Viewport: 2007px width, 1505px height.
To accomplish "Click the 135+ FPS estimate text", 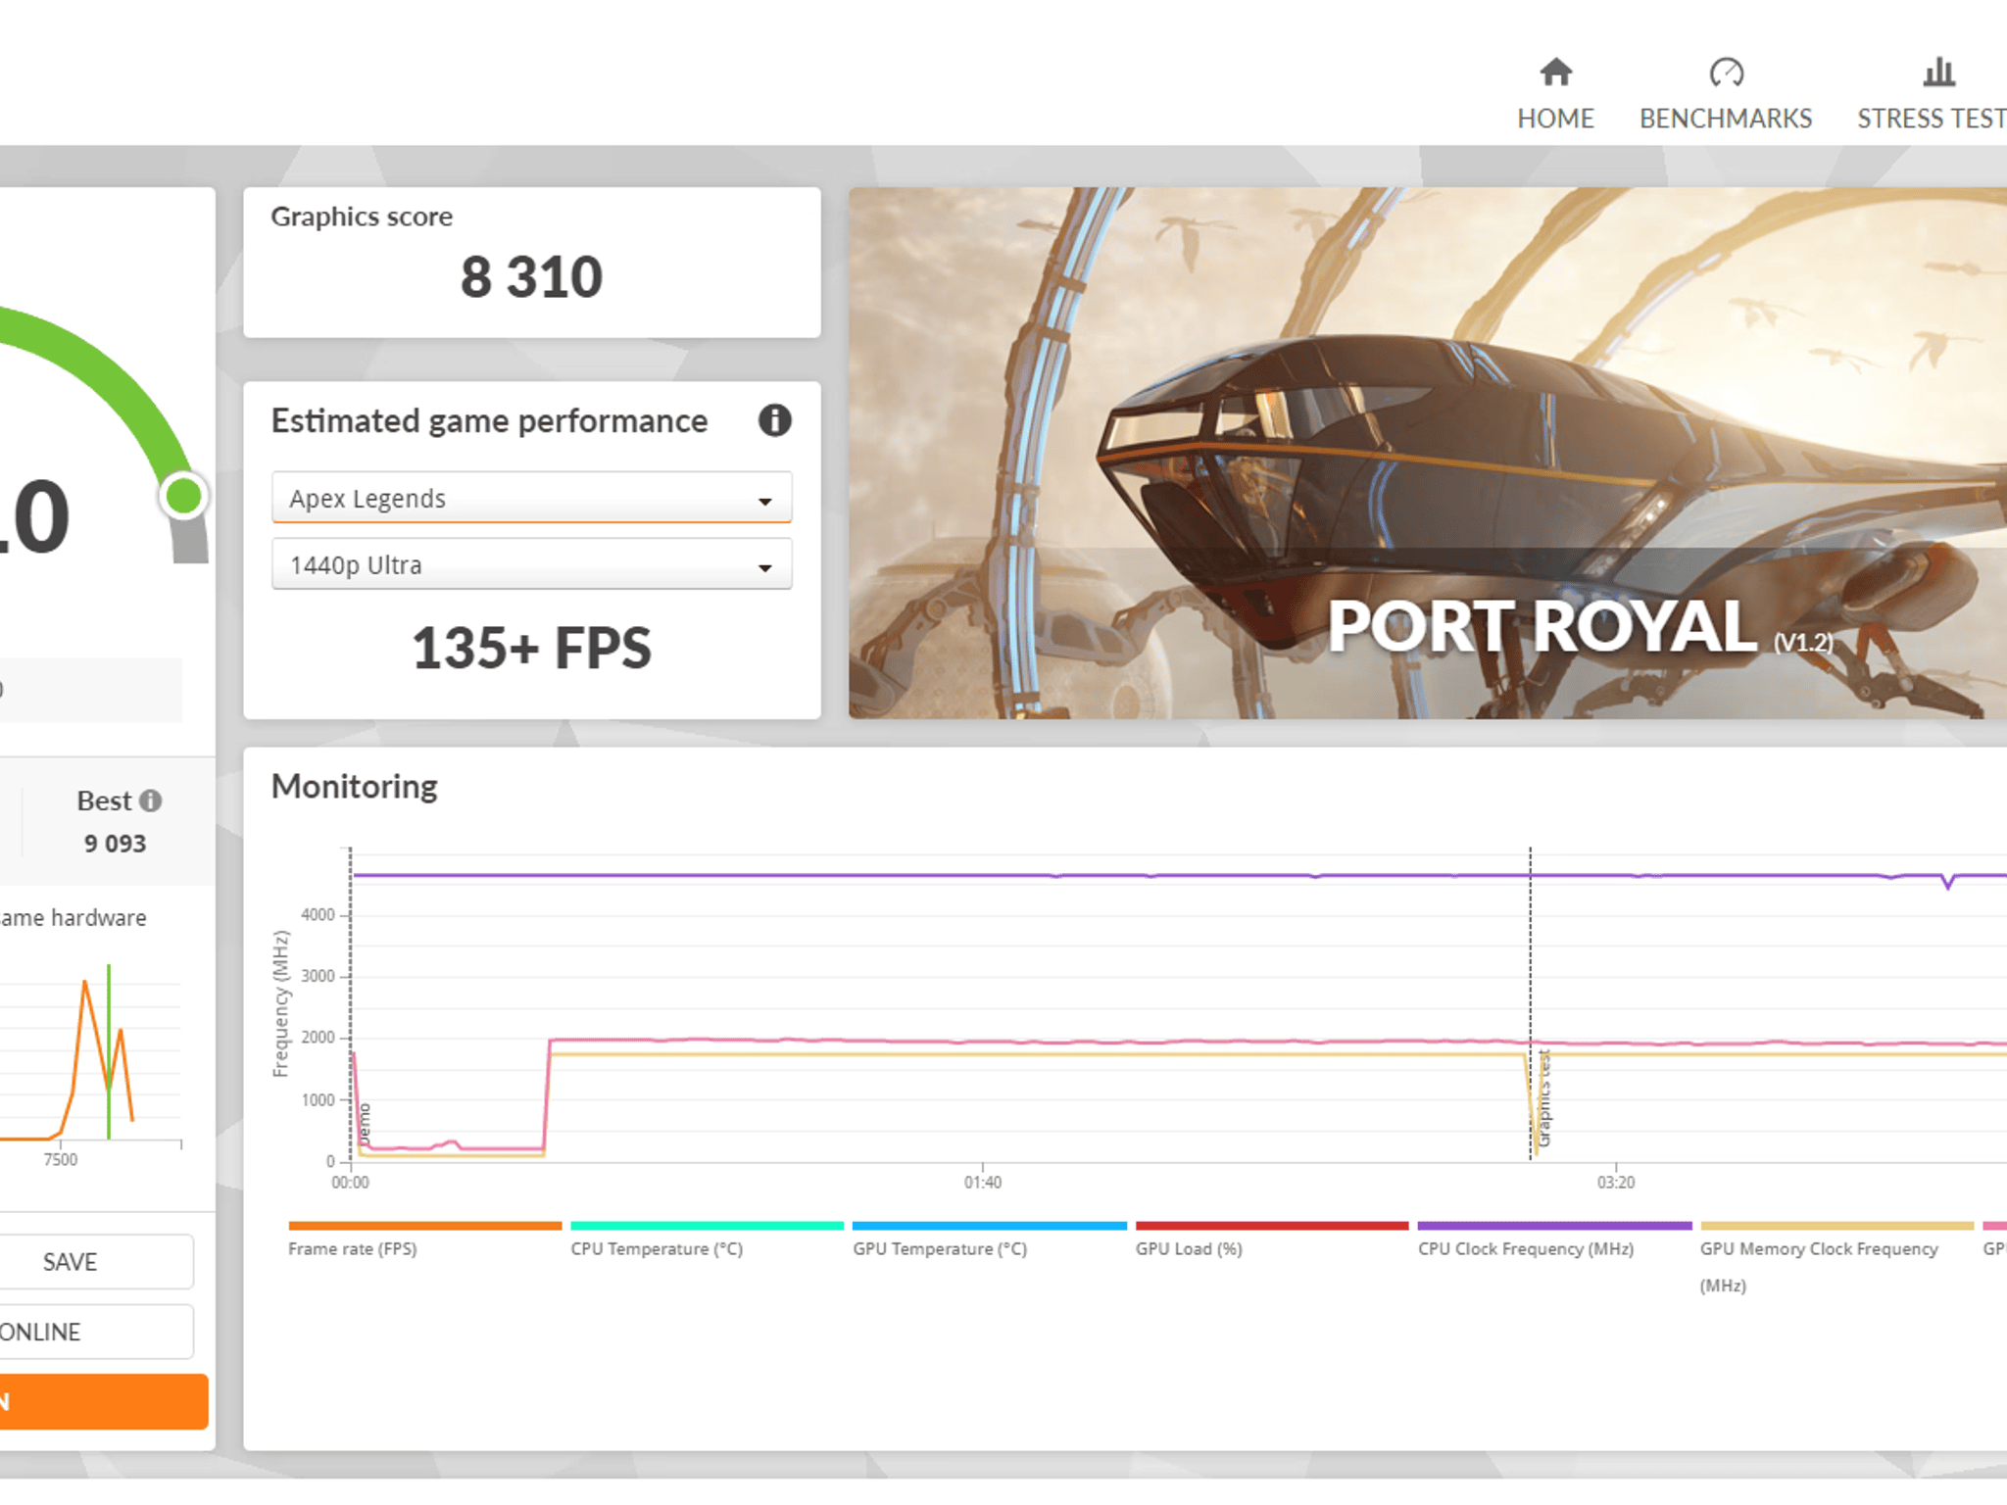I will pos(531,648).
